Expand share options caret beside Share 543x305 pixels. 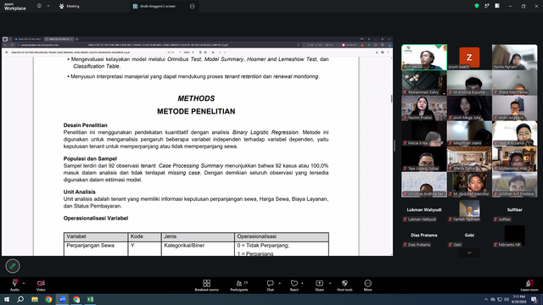click(x=330, y=283)
